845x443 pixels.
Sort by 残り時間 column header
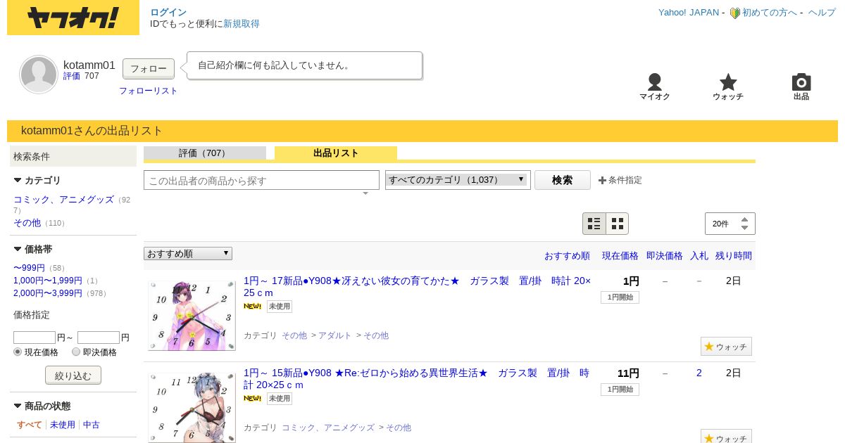point(734,256)
